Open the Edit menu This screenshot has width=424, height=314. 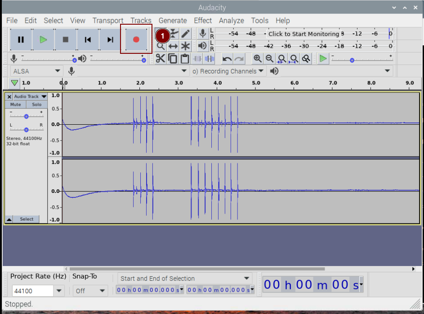coord(31,21)
